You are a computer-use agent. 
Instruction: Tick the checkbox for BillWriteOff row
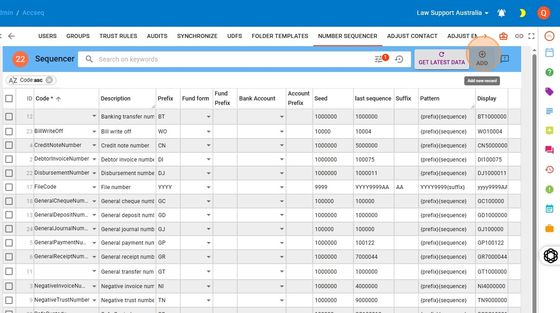9,131
